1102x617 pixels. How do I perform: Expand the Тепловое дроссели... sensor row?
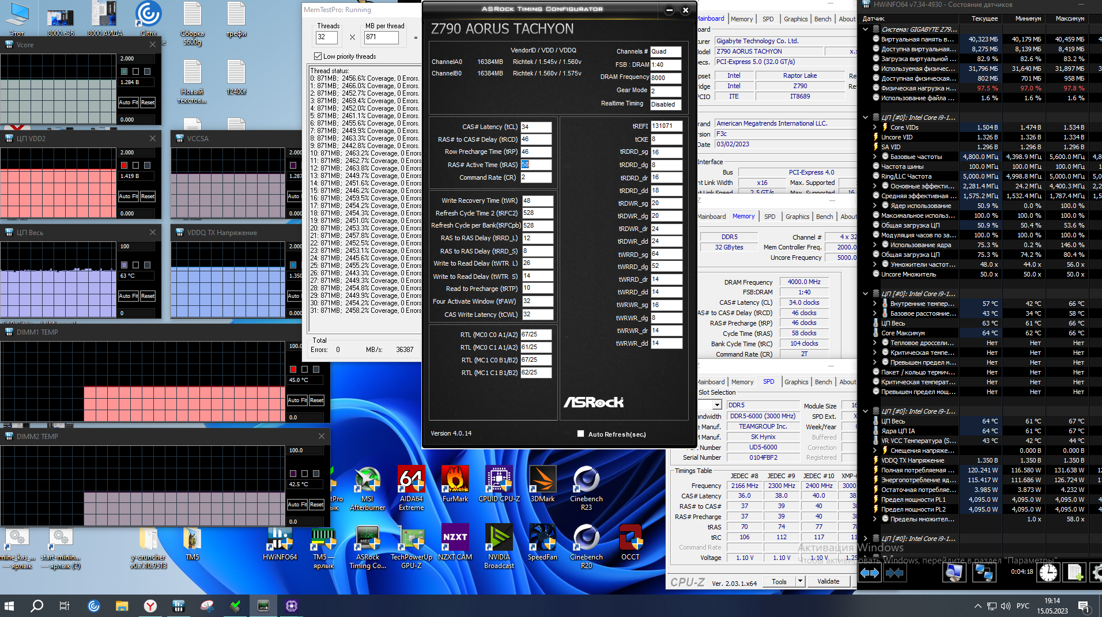(x=875, y=343)
